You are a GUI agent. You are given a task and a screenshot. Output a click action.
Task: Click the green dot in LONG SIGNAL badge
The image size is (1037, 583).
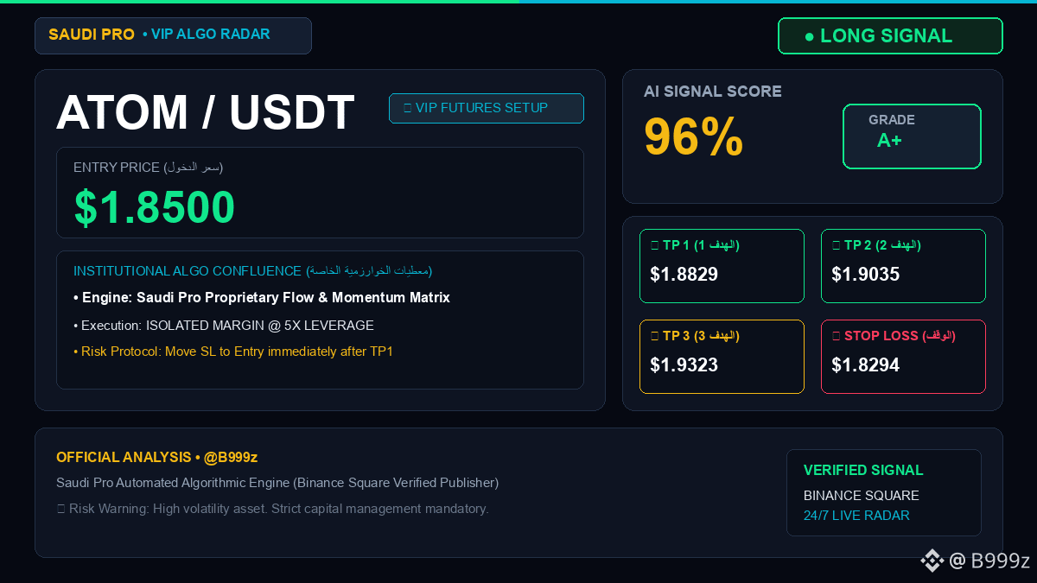[809, 36]
